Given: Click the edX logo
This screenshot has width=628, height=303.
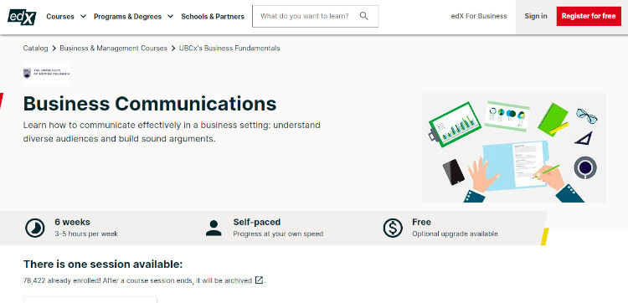Looking at the screenshot, I should coord(22,17).
